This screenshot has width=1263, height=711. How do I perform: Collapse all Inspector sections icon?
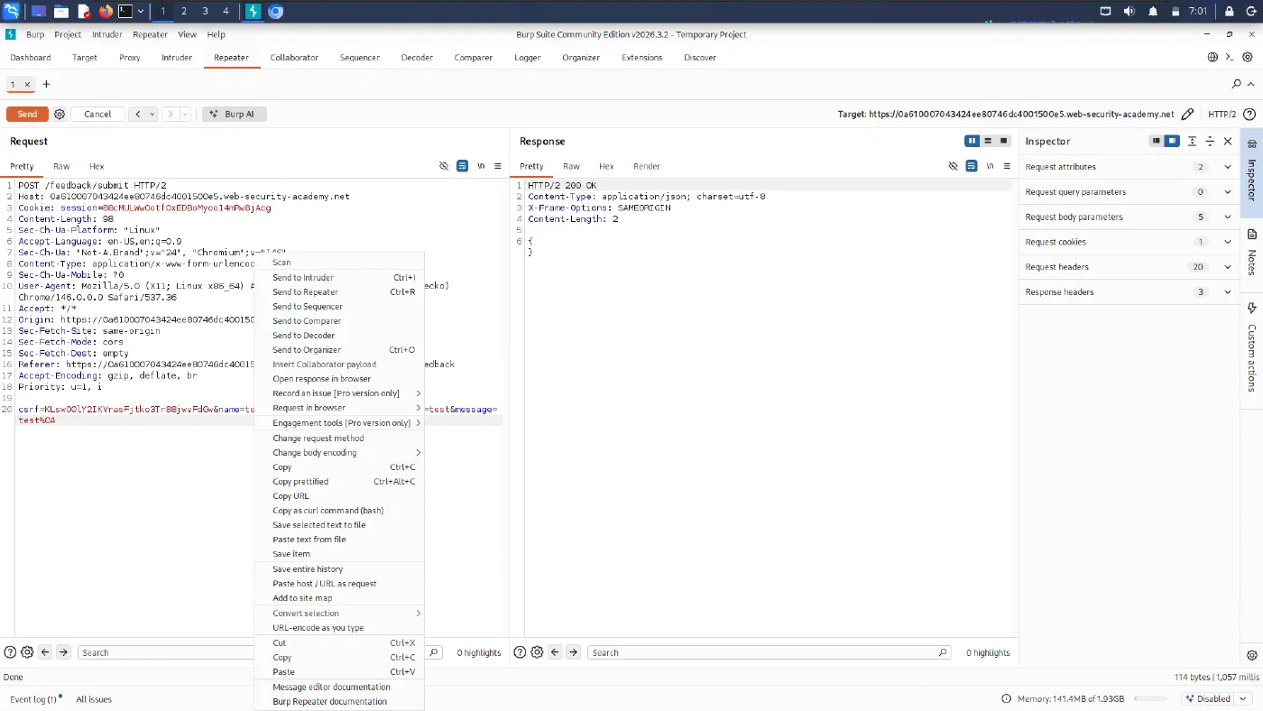point(1210,141)
